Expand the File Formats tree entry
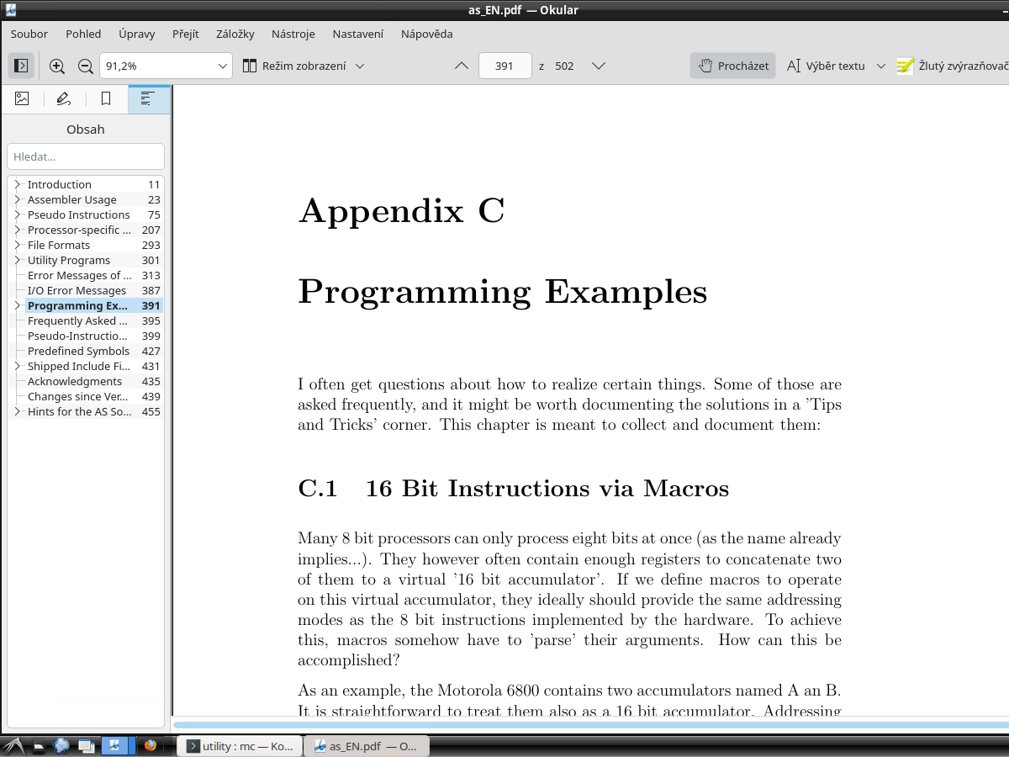 click(x=17, y=245)
